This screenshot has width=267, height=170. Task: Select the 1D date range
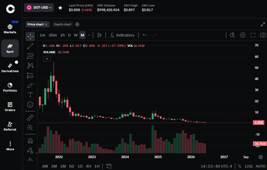tap(80, 166)
